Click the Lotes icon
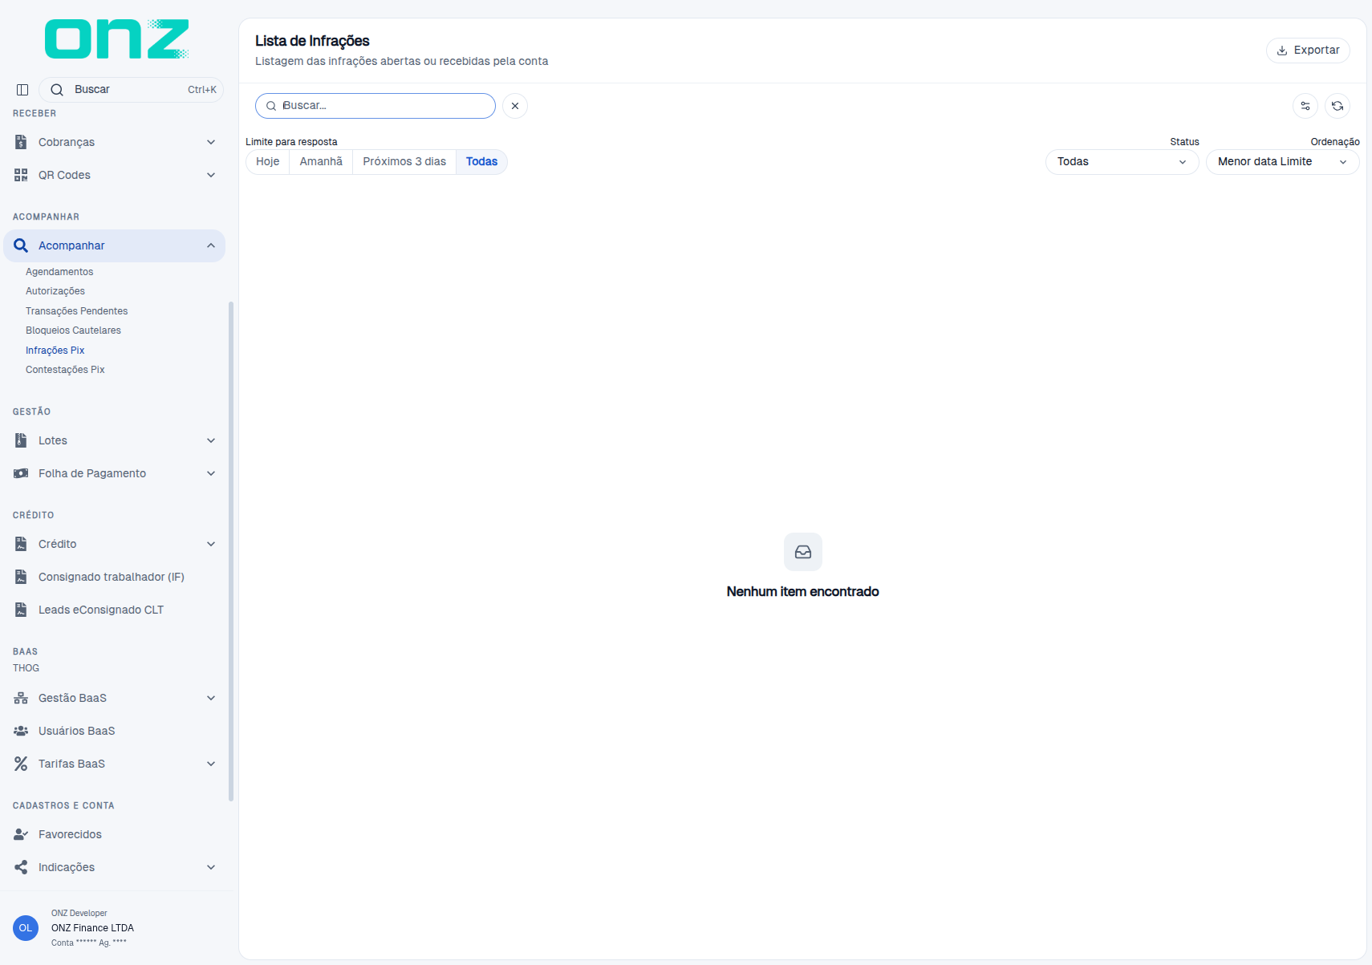 [21, 440]
